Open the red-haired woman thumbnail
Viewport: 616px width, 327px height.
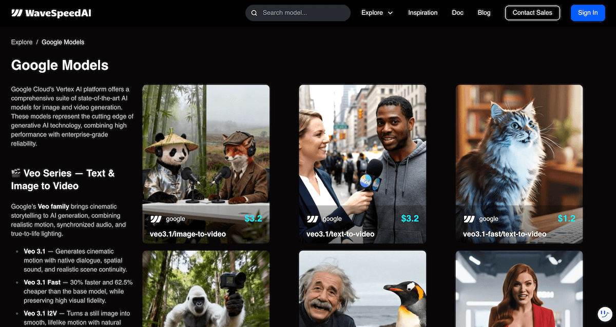point(519,289)
